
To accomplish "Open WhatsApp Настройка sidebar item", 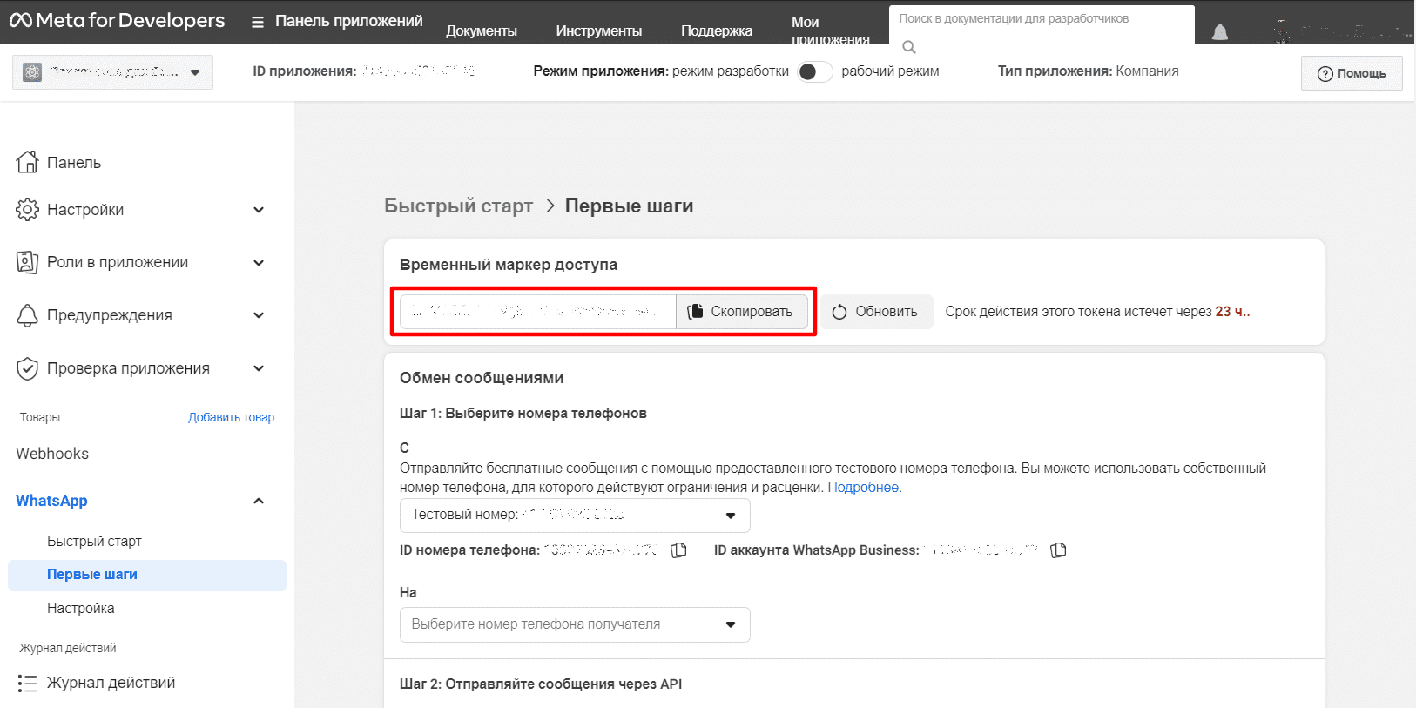I will [x=81, y=608].
